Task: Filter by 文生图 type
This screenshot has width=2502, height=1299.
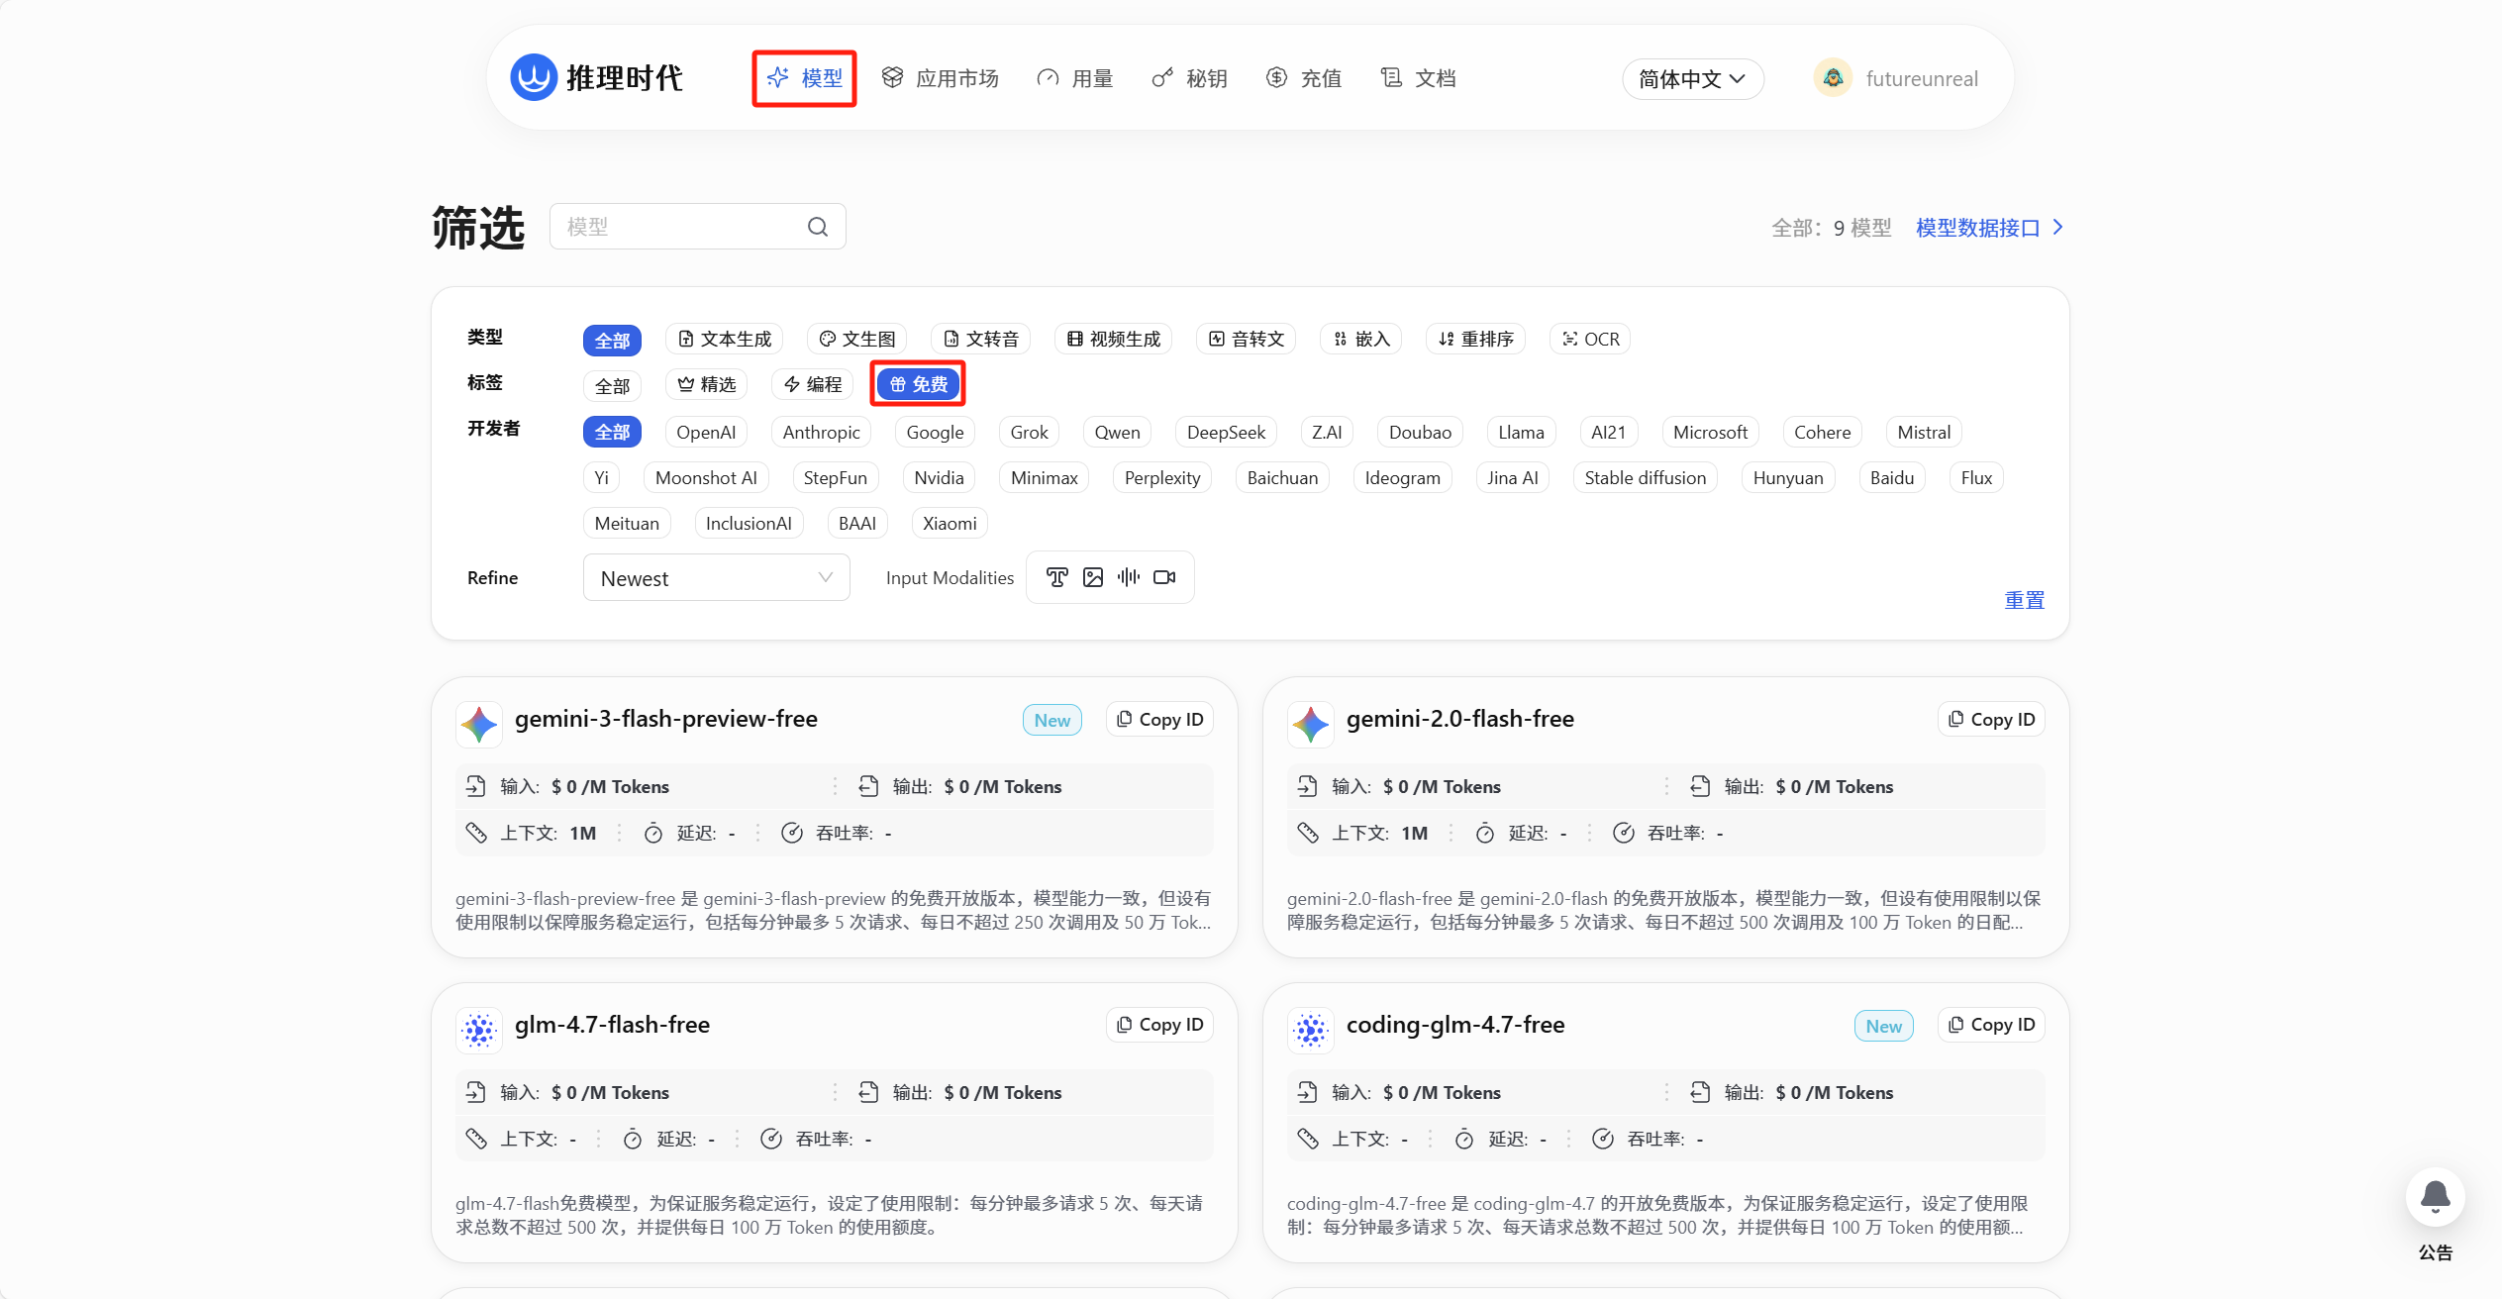Action: click(857, 340)
